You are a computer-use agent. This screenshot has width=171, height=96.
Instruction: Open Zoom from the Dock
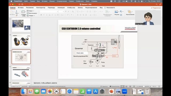(x=125, y=91)
